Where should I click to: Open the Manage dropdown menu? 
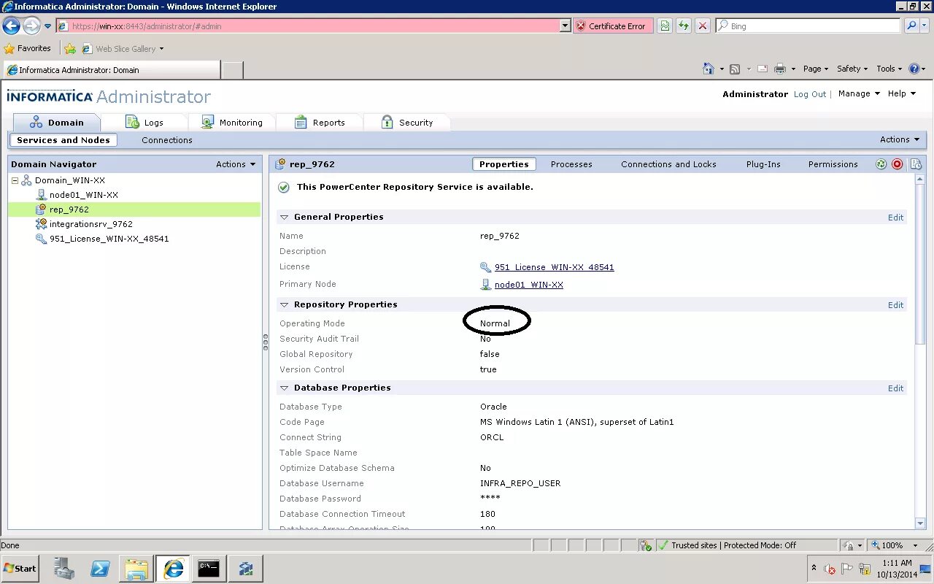point(859,93)
